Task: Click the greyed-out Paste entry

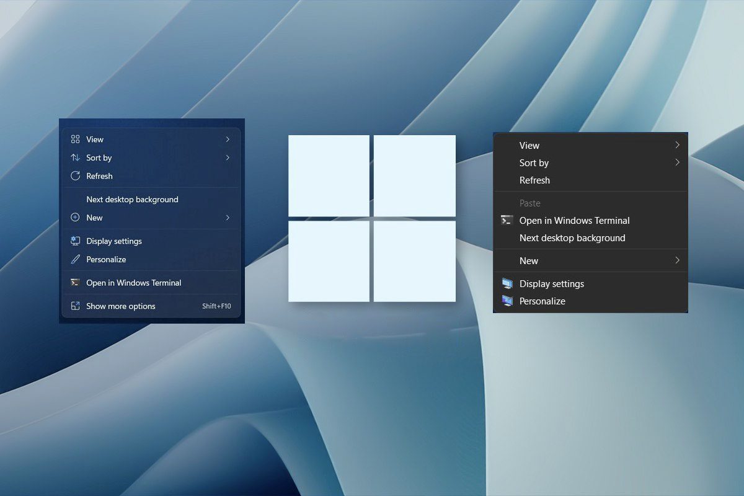Action: [530, 203]
